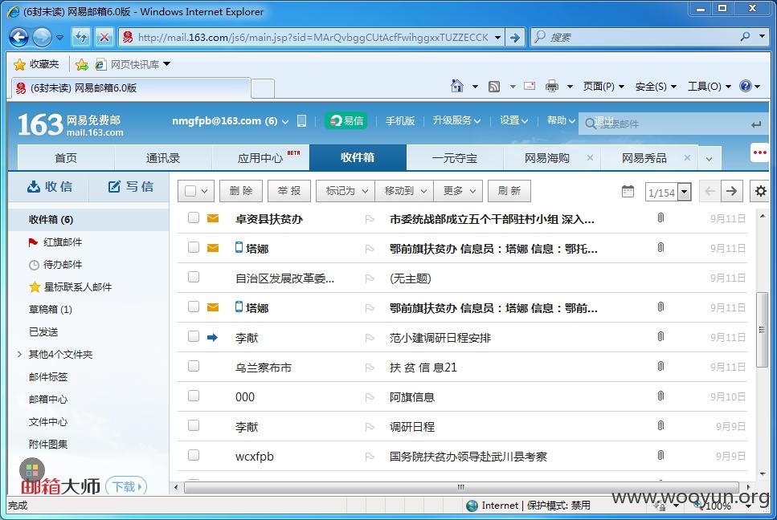The height and width of the screenshot is (520, 777).
Task: Click the flag icon on 李献 范小建调研日程安排 row
Action: click(370, 338)
